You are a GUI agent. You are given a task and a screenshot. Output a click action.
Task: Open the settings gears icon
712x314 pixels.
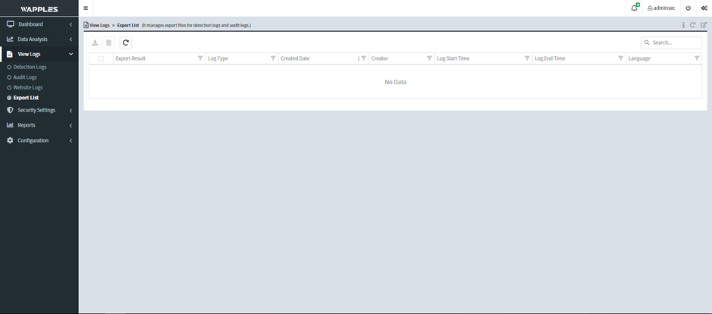703,8
